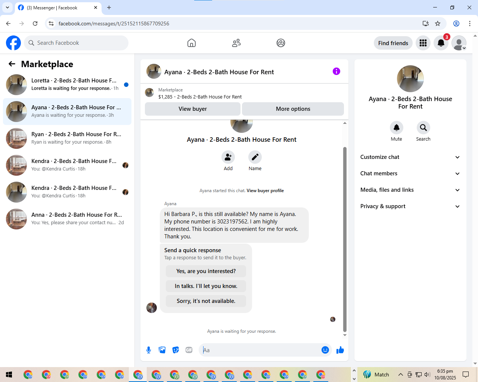Screen dimensions: 478x382
Task: Click the Add people icon
Action: click(228, 157)
